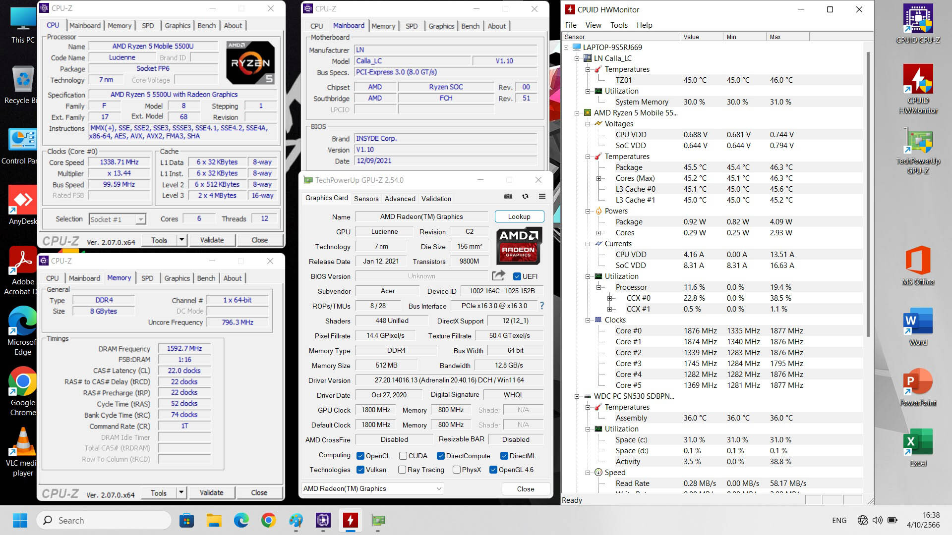Click GPU-Z icon on taskbar
952x535 pixels.
click(378, 520)
